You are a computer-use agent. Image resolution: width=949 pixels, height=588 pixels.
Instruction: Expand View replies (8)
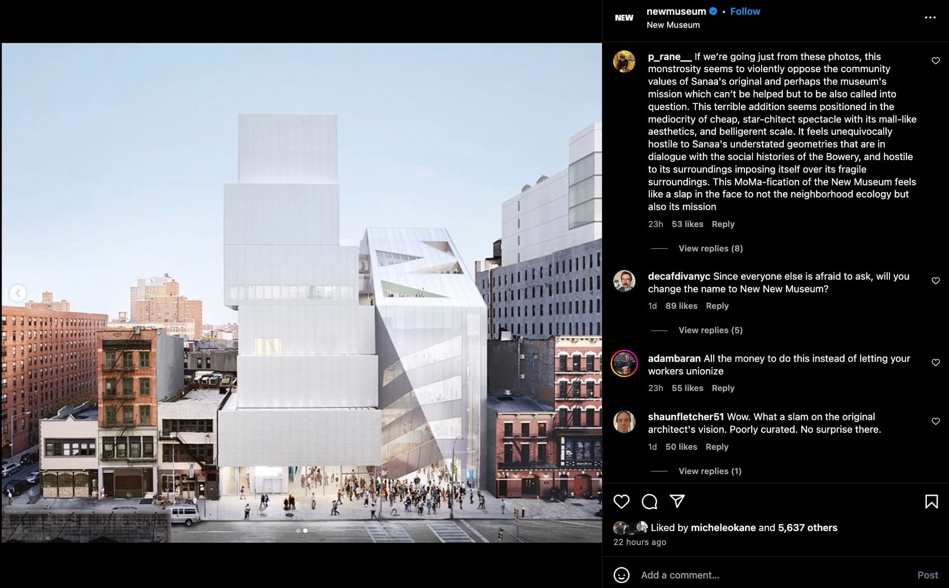coord(710,248)
